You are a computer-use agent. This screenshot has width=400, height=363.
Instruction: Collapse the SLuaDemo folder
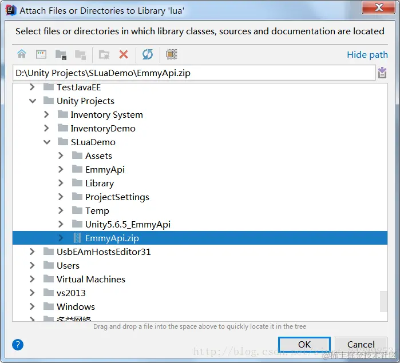tap(47, 142)
